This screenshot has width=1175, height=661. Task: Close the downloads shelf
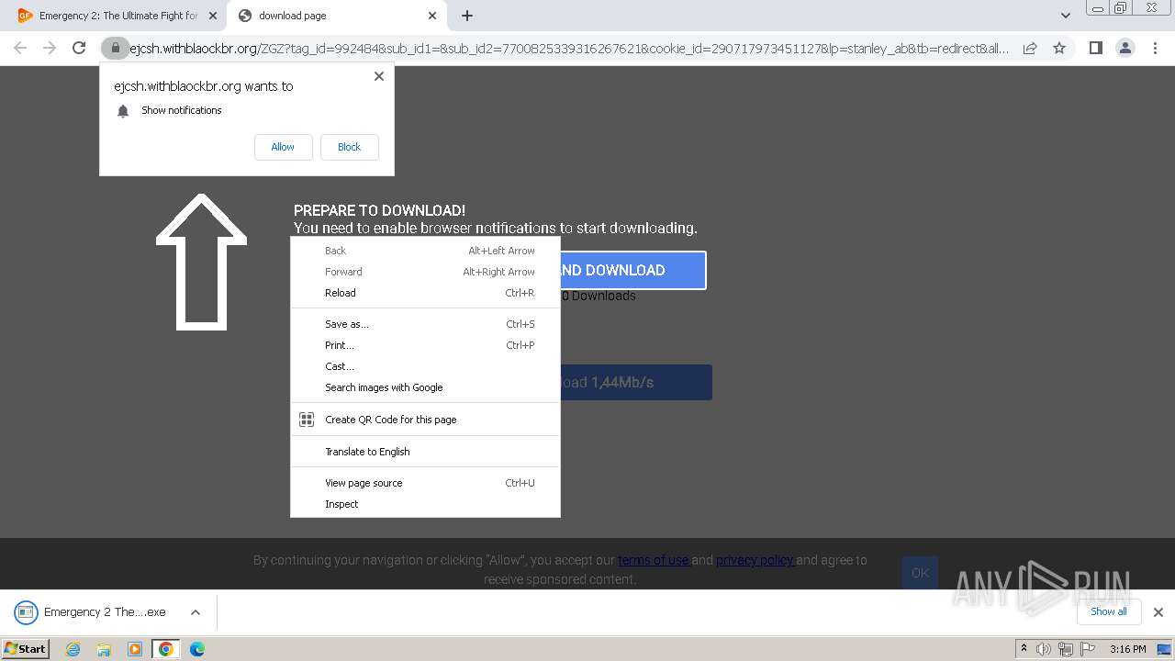click(x=1158, y=612)
